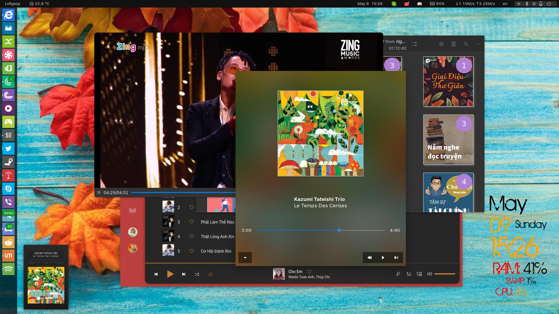This screenshot has width=559, height=314.
Task: Seek on the Zing video progress bar
Action: pos(183,192)
